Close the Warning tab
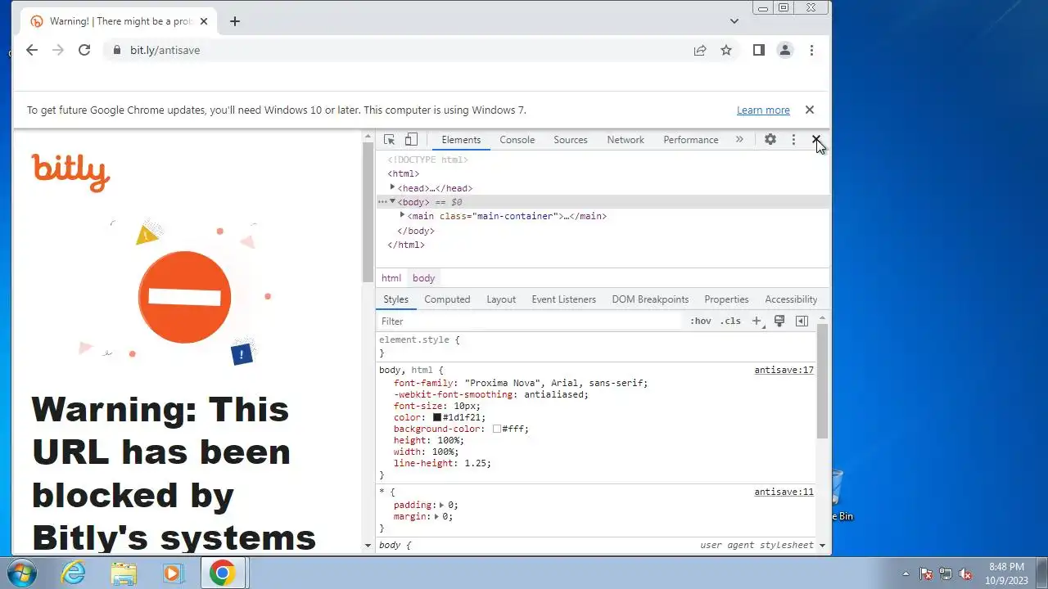This screenshot has width=1048, height=589. [x=204, y=21]
